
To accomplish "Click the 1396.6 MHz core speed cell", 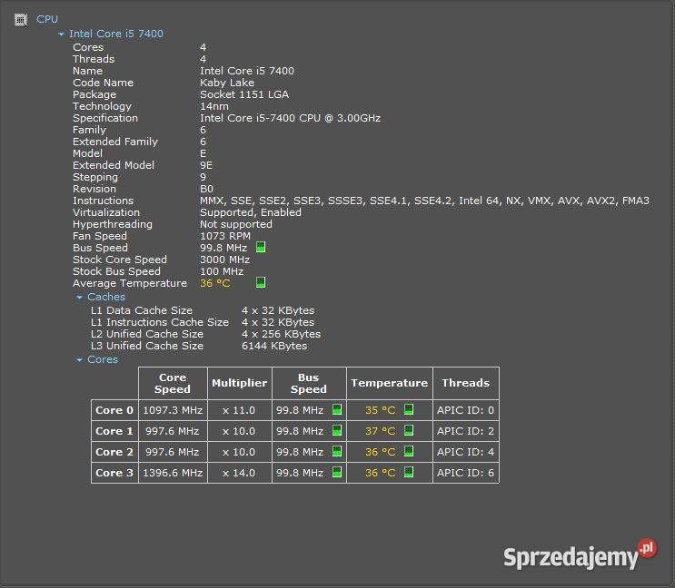I will 173,473.
